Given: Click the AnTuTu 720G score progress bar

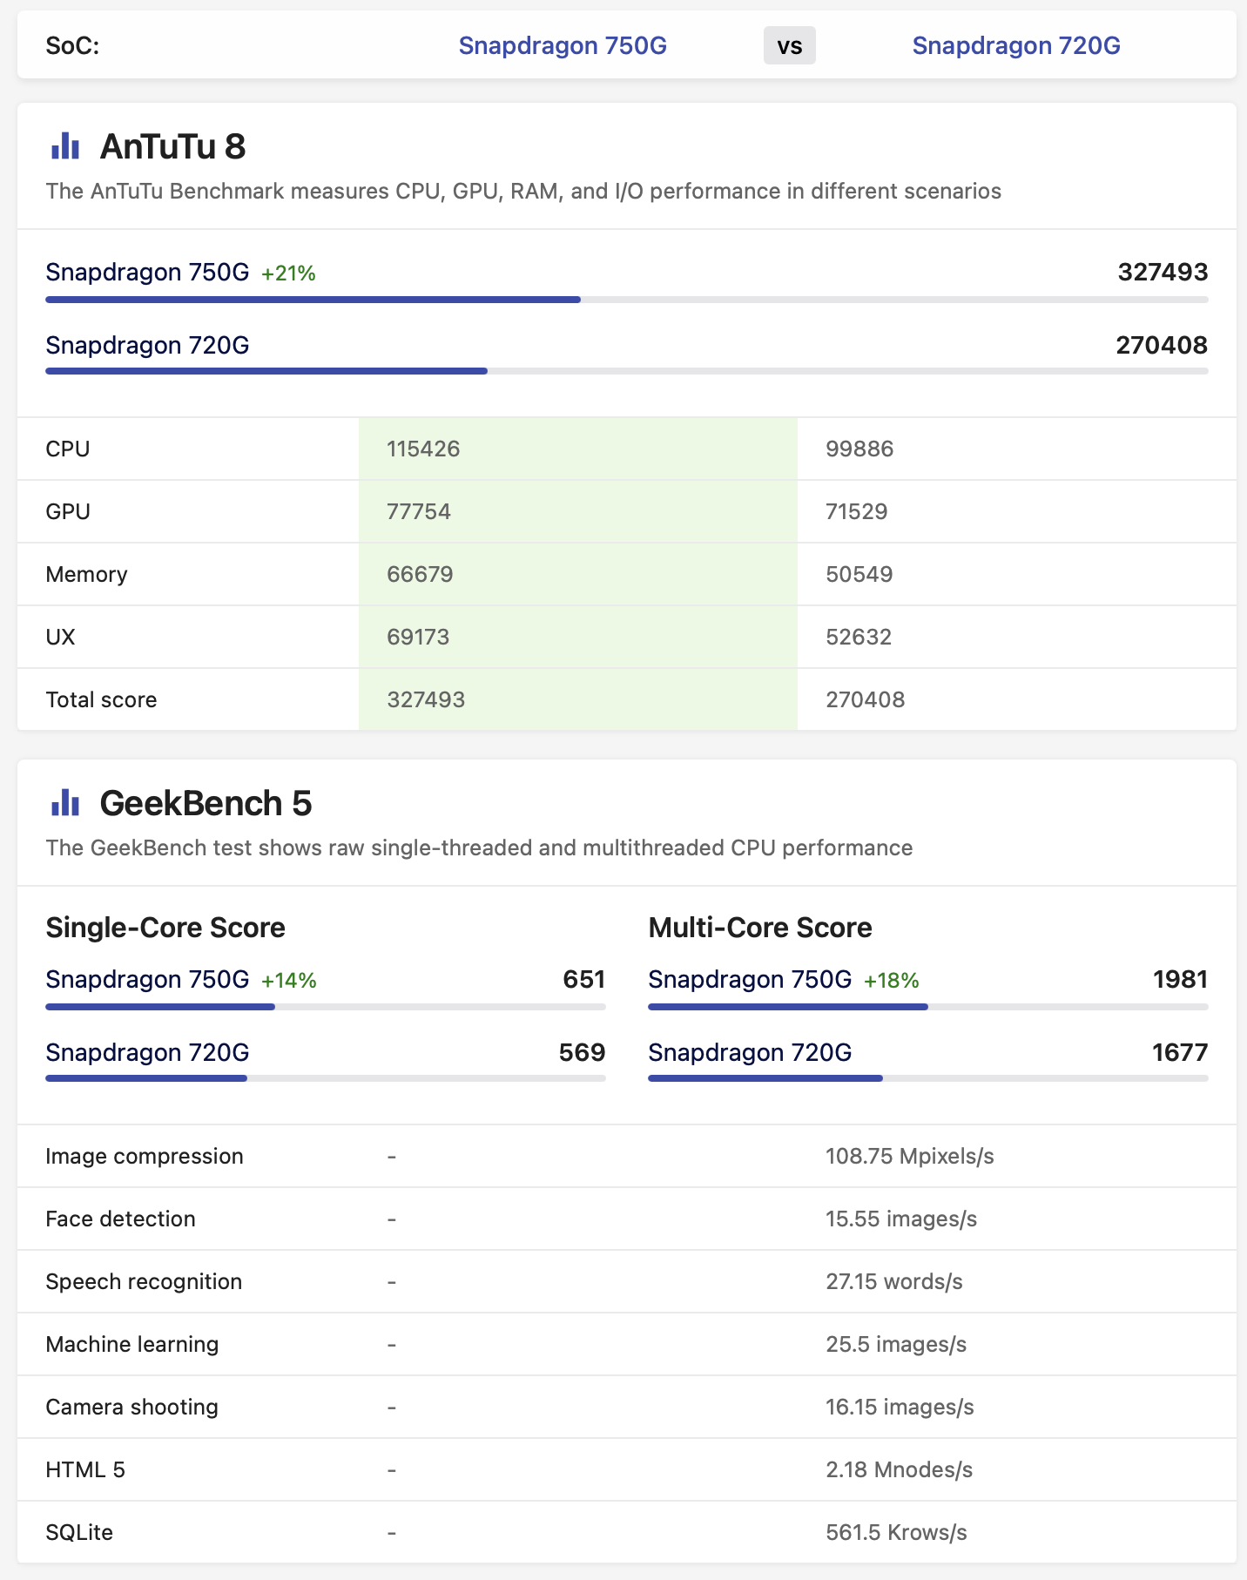Looking at the screenshot, I should pyautogui.click(x=627, y=371).
